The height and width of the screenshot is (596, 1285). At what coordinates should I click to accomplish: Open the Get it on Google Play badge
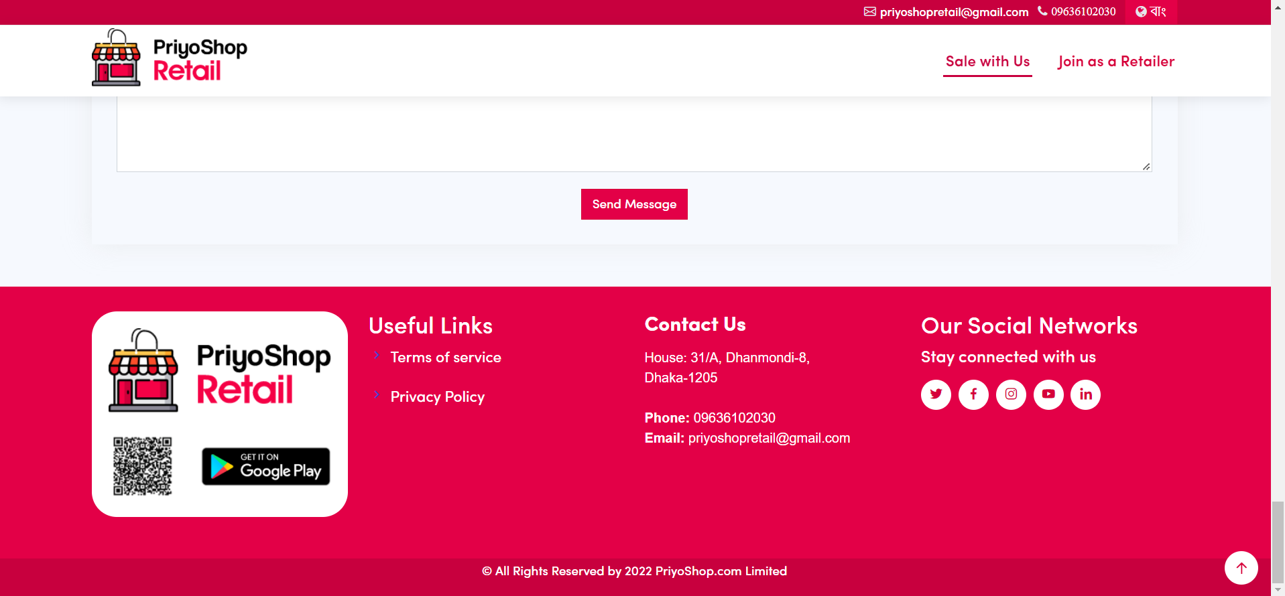266,466
